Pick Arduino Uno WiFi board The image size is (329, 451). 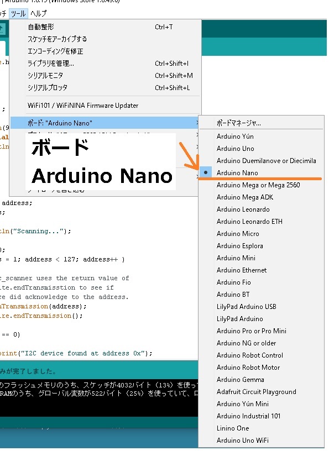262,440
